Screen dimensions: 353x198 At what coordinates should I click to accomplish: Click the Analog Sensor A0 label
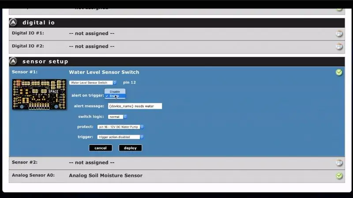click(34, 175)
